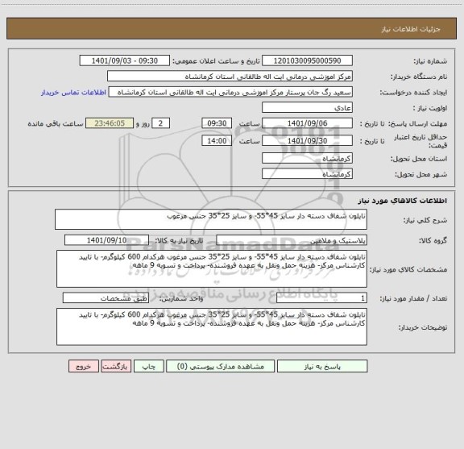464x449 pixels.
Task: Click the اطلاعات کالاهای مورد نیاز section heading
Action: click(403, 201)
